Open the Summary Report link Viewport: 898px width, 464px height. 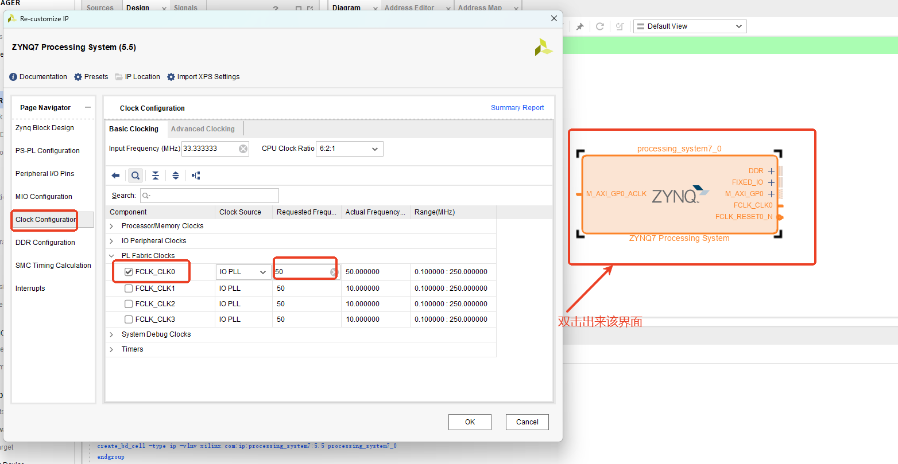pyautogui.click(x=517, y=108)
